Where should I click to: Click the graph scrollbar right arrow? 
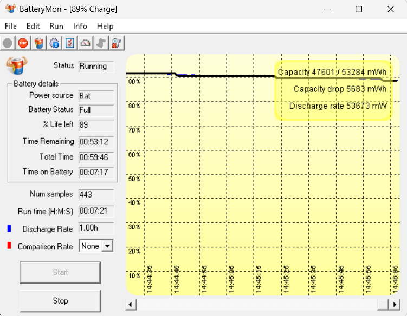point(395,304)
